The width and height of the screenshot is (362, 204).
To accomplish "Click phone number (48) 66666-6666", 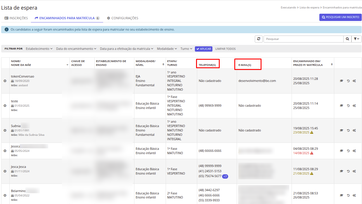I will click(210, 151).
